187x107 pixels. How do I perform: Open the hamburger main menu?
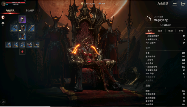coord(174,4)
